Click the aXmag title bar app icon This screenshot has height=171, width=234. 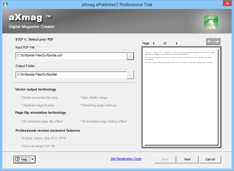[5, 4]
